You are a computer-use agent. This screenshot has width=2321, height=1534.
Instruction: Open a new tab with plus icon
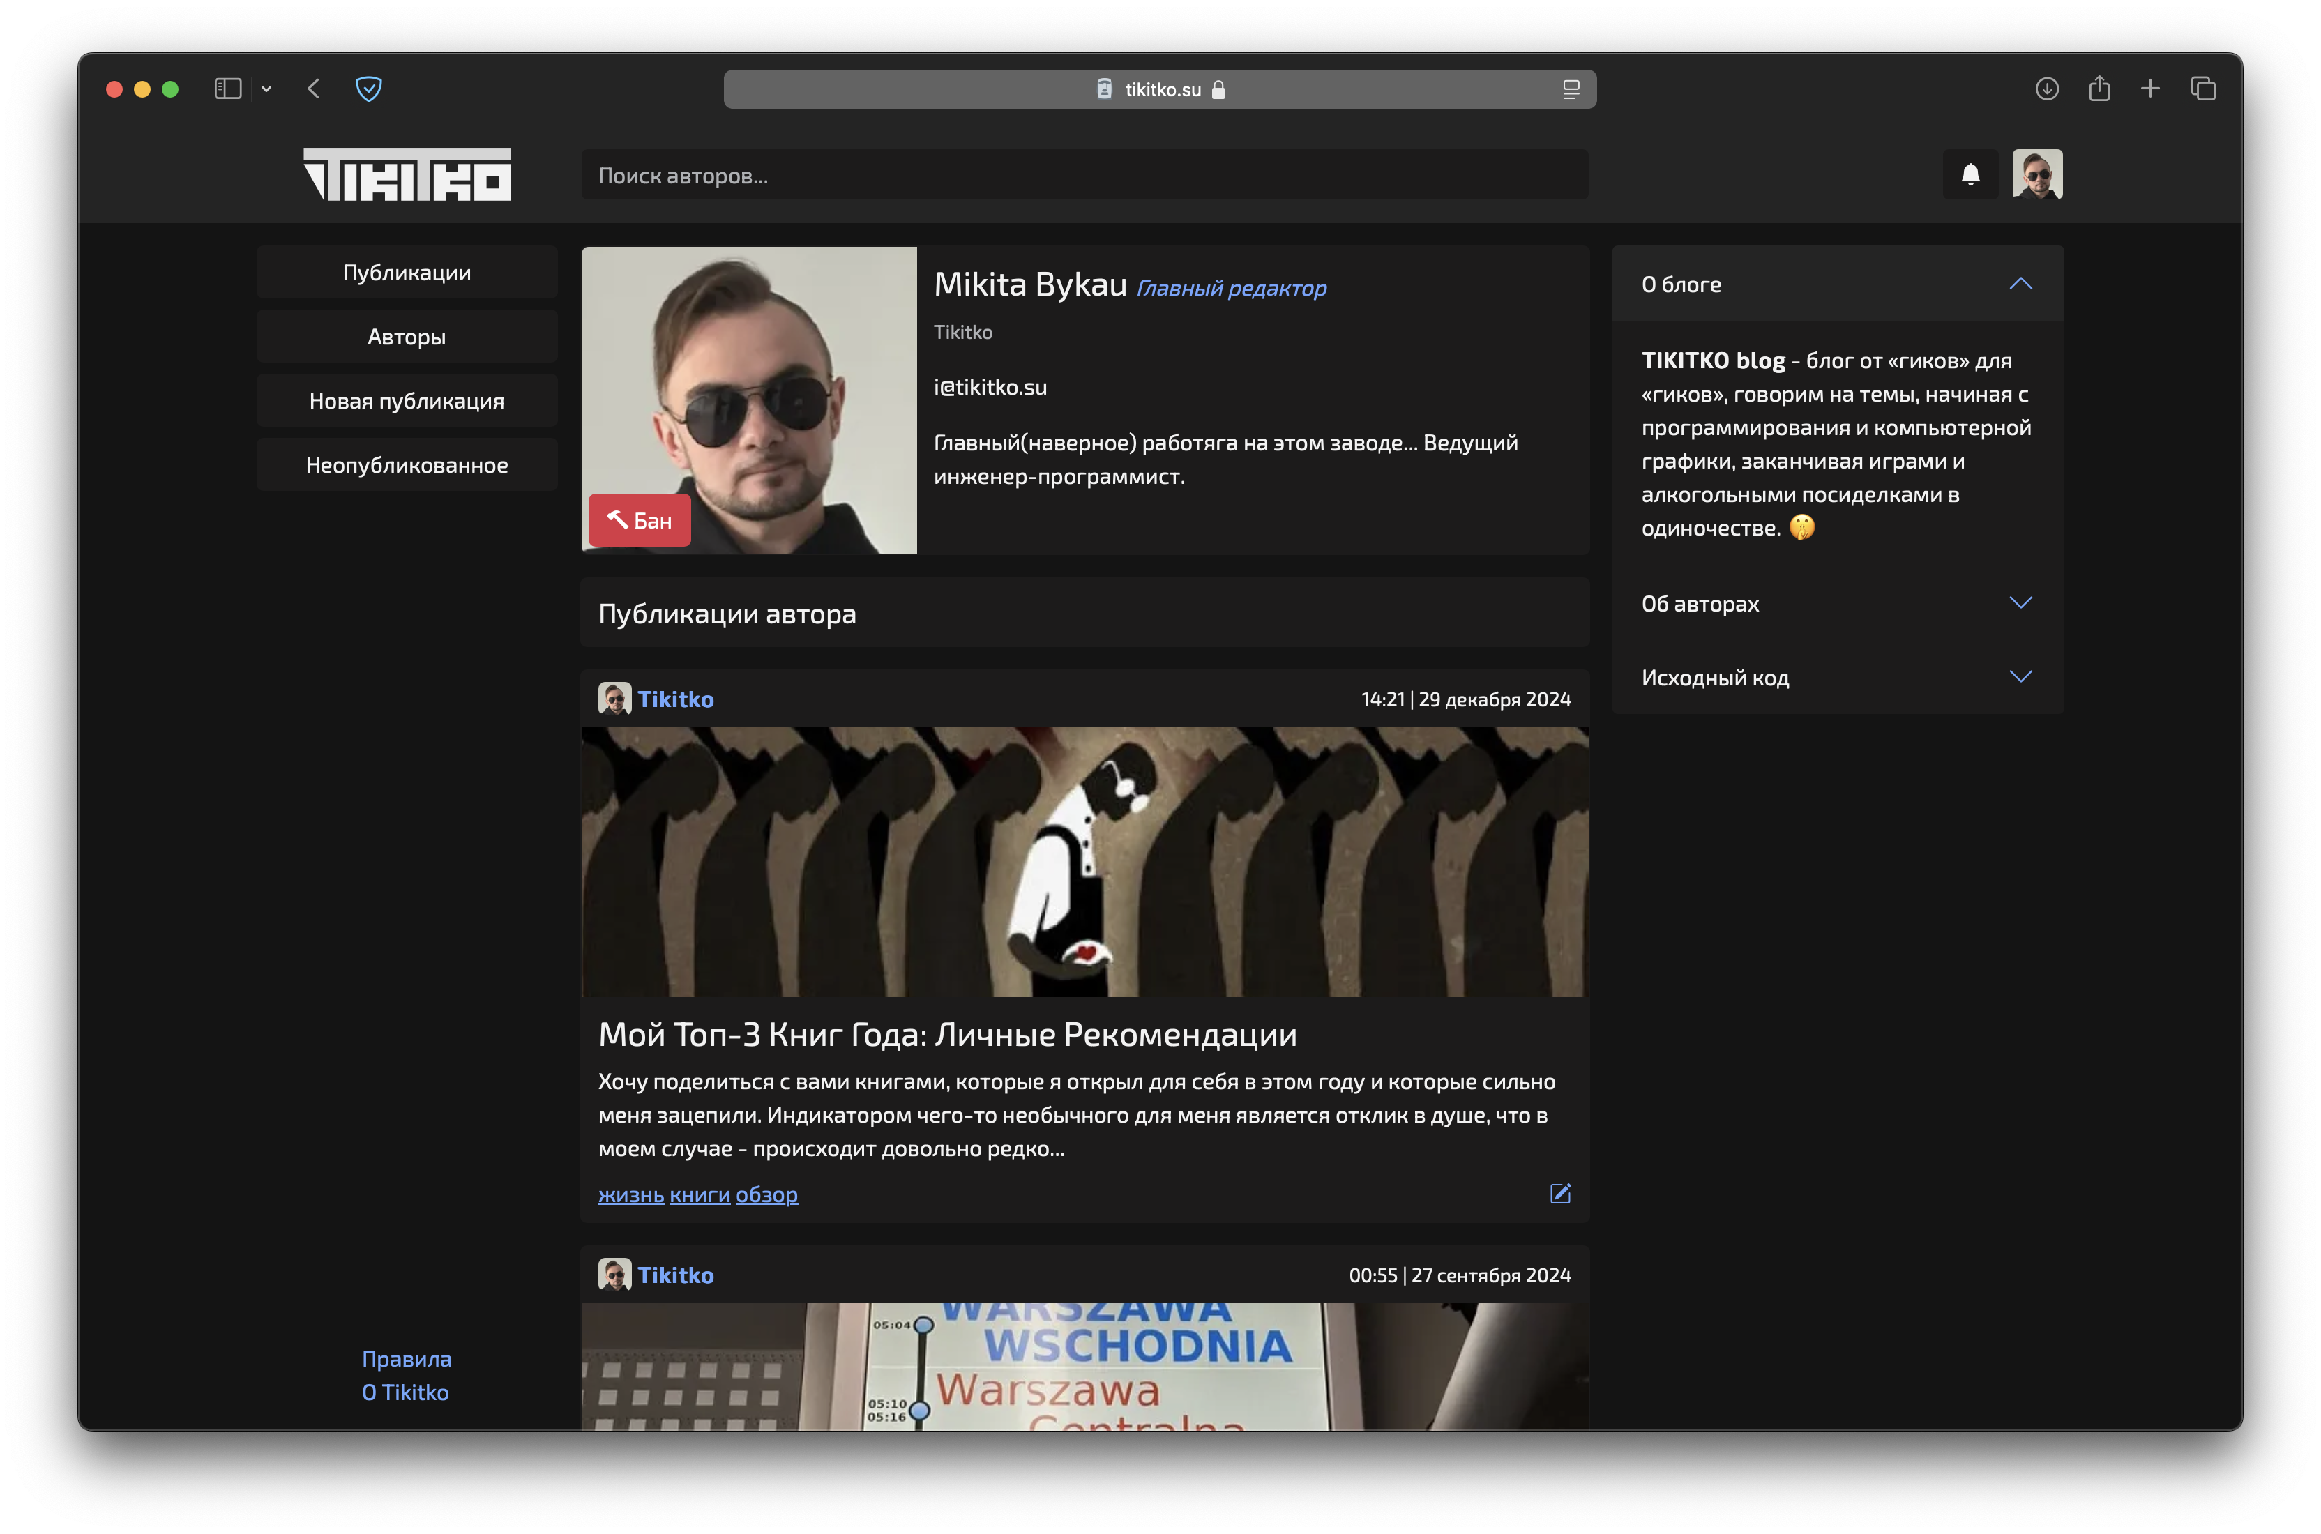2149,89
